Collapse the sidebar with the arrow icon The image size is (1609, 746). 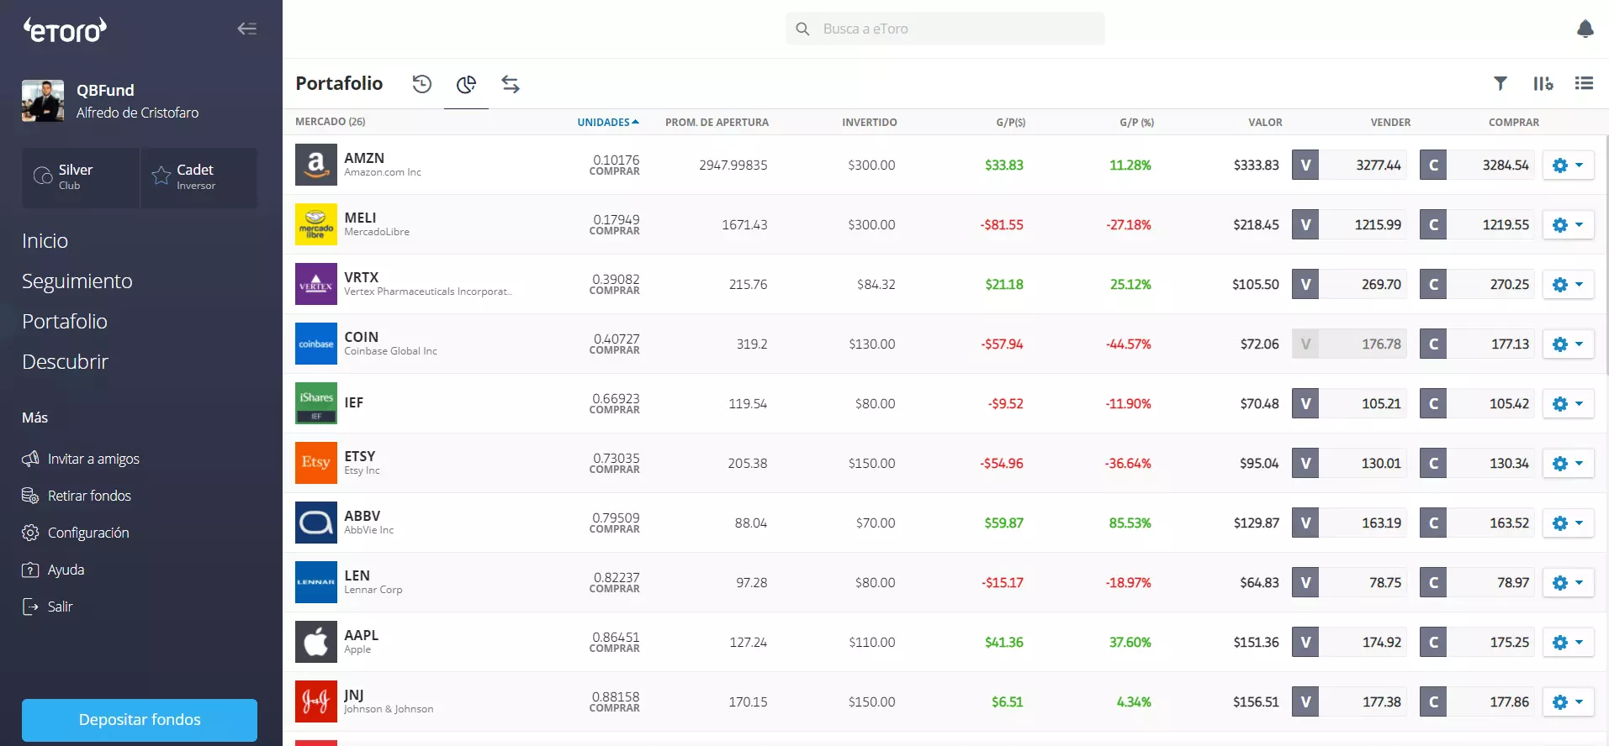[246, 29]
